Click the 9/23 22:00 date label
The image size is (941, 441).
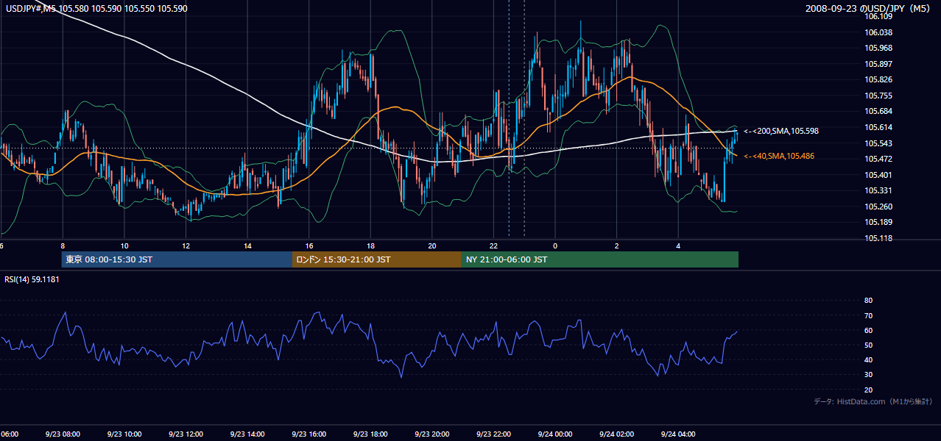493,434
